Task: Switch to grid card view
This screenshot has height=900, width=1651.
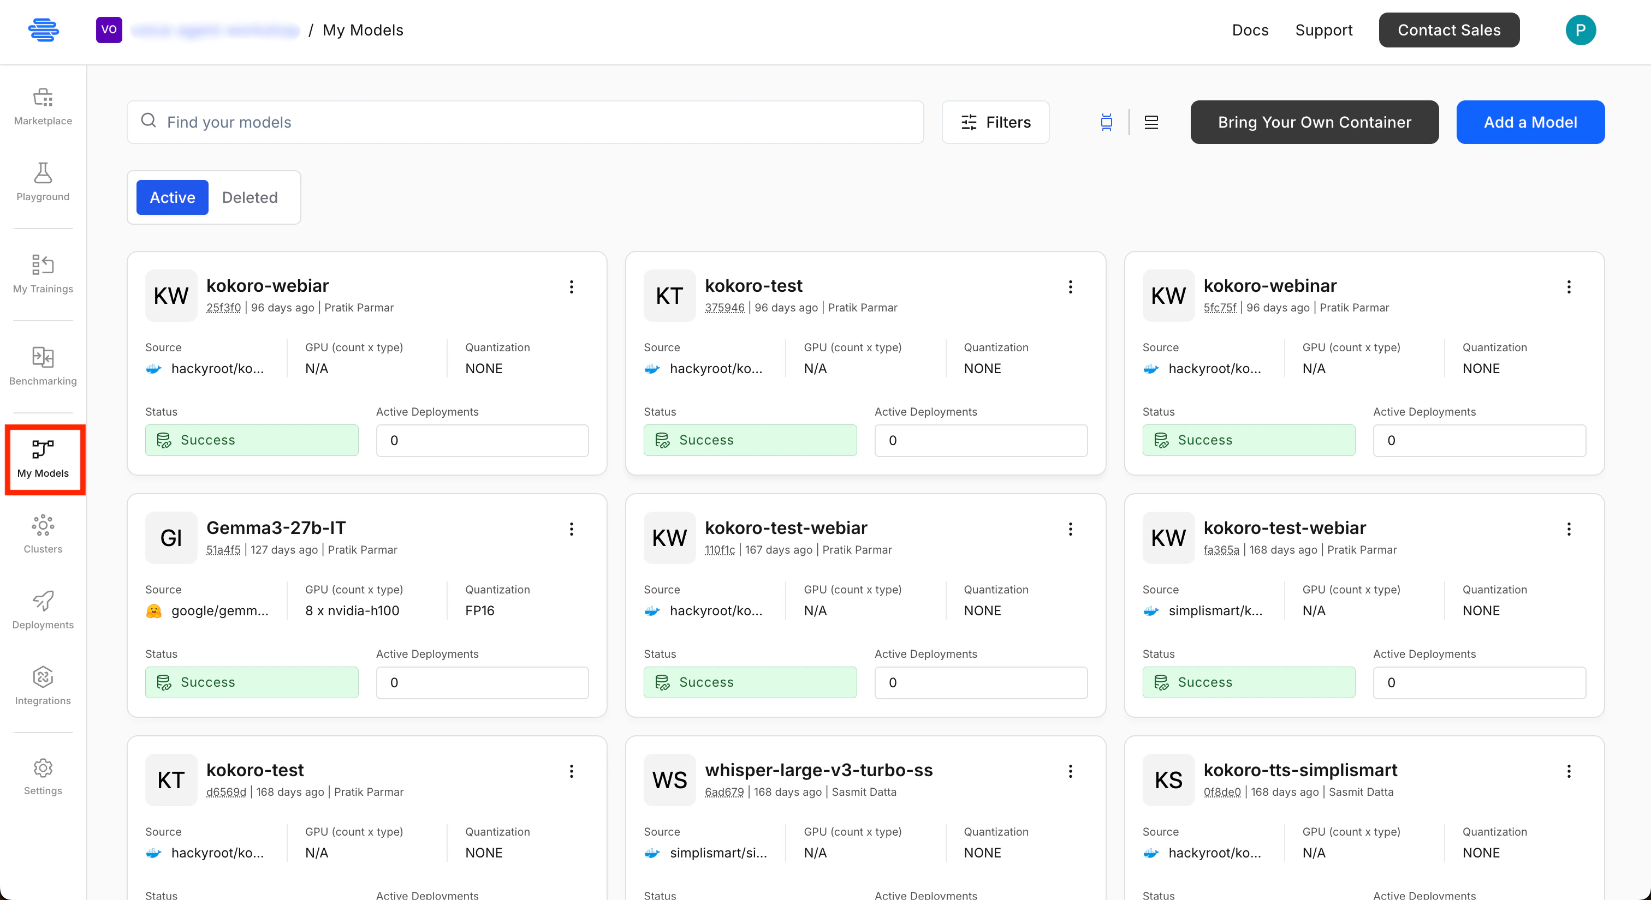Action: tap(1106, 122)
